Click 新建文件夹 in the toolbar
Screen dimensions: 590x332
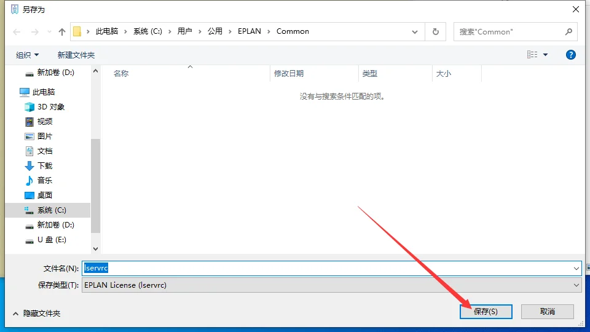(x=76, y=55)
